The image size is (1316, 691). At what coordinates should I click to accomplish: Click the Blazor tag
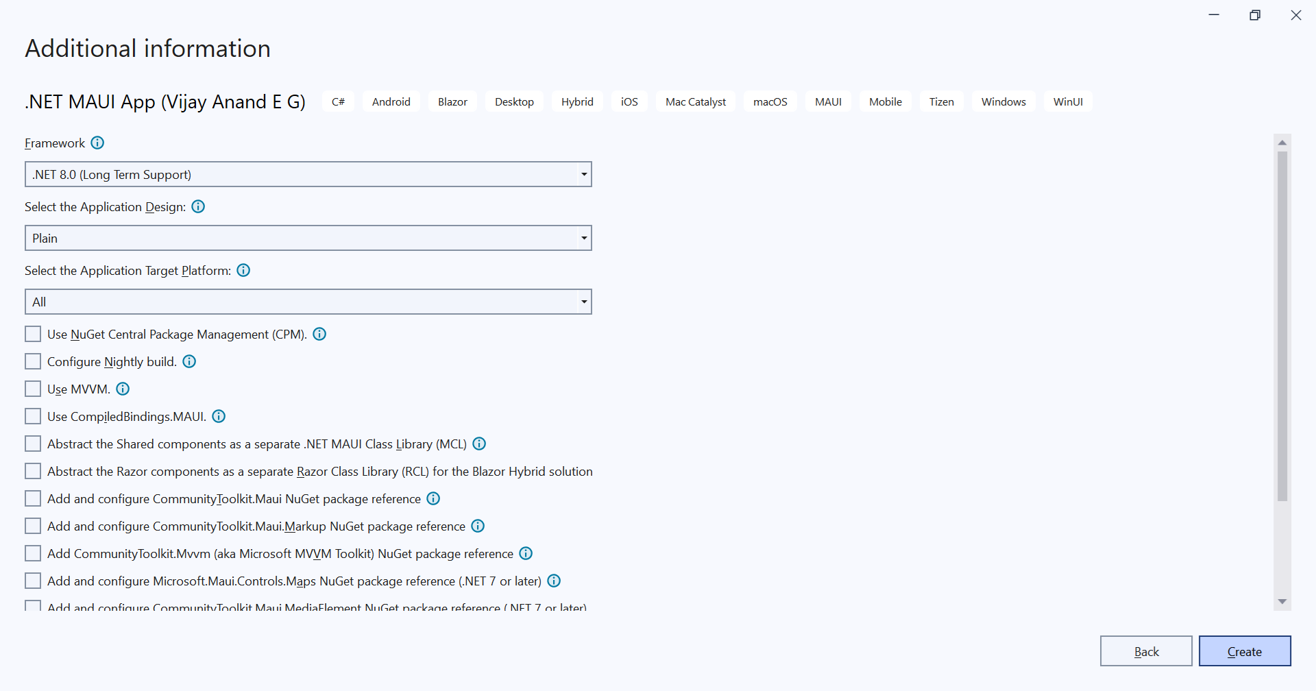452,101
